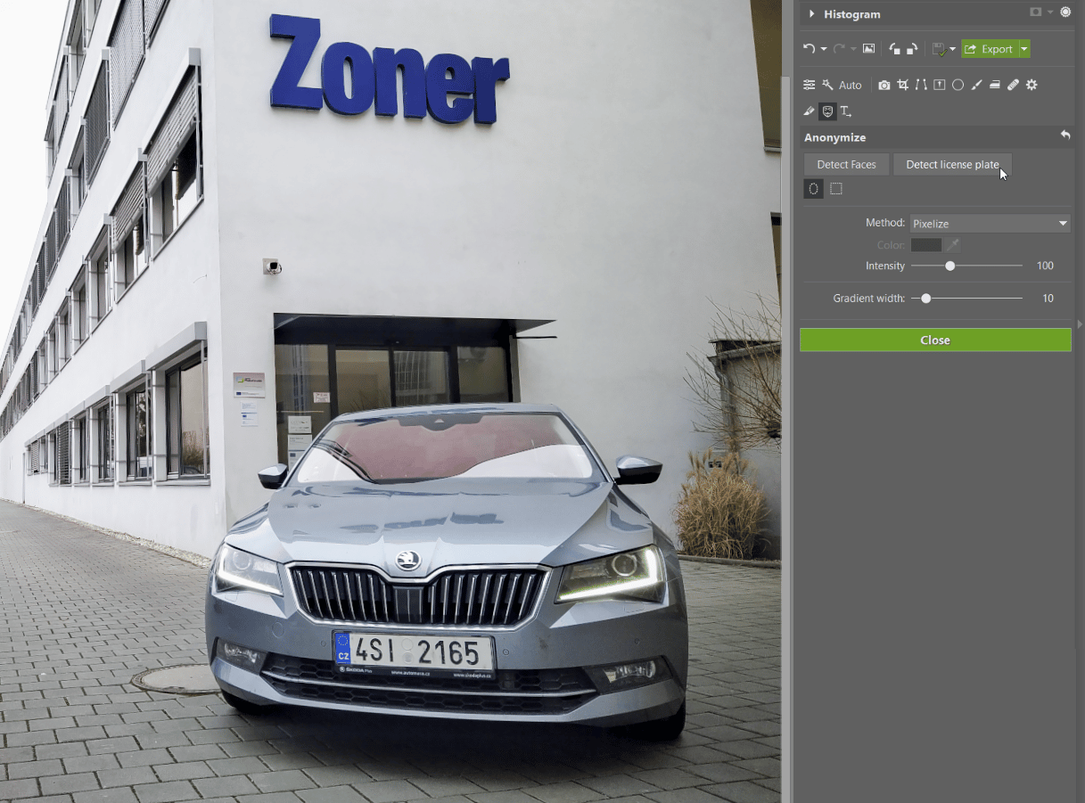Click the Undo arrow

point(809,49)
